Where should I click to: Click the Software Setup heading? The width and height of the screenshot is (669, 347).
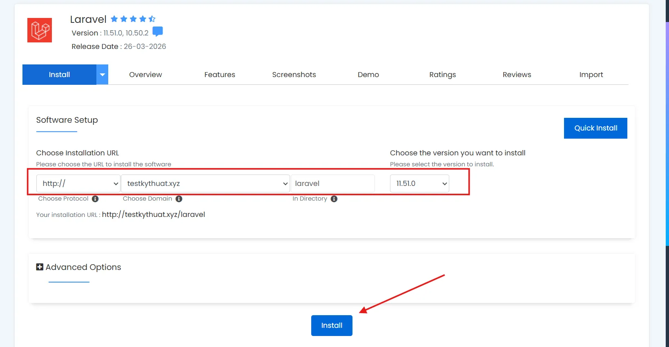(x=67, y=120)
